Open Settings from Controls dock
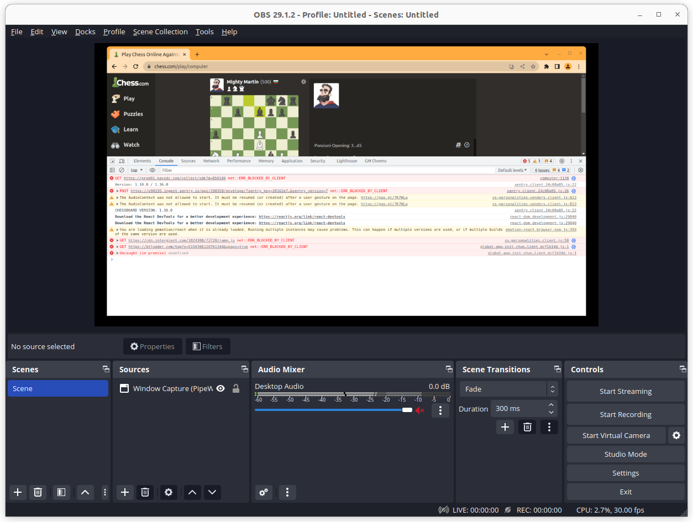This screenshot has width=693, height=522. click(626, 473)
